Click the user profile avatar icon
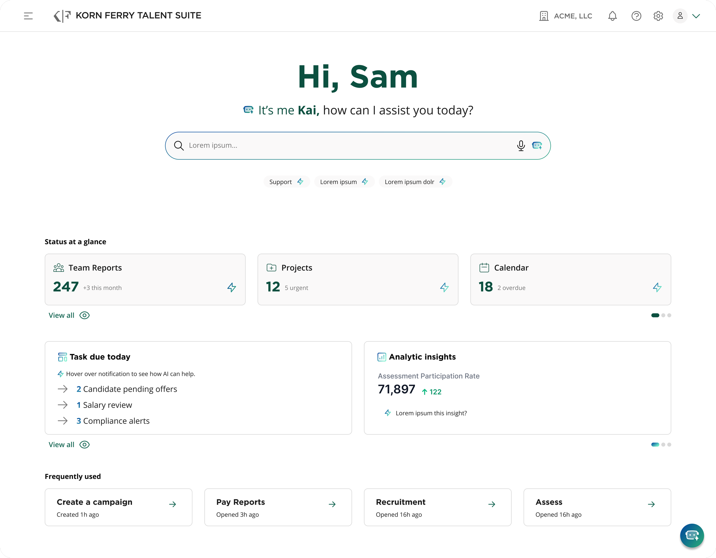This screenshot has height=558, width=716. [680, 16]
